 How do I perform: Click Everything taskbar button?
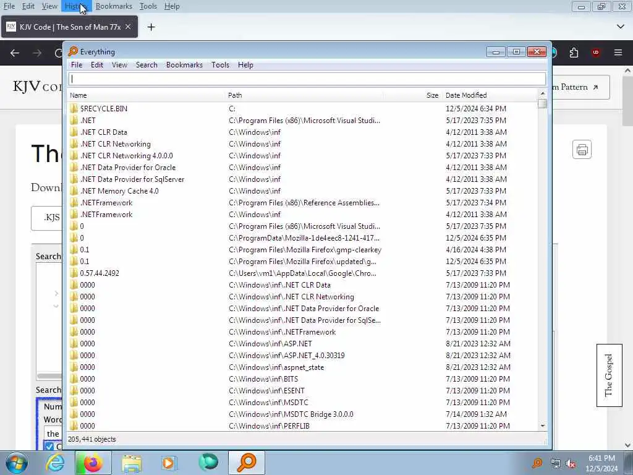click(x=247, y=463)
